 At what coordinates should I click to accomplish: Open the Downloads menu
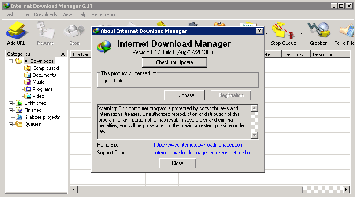coord(45,14)
